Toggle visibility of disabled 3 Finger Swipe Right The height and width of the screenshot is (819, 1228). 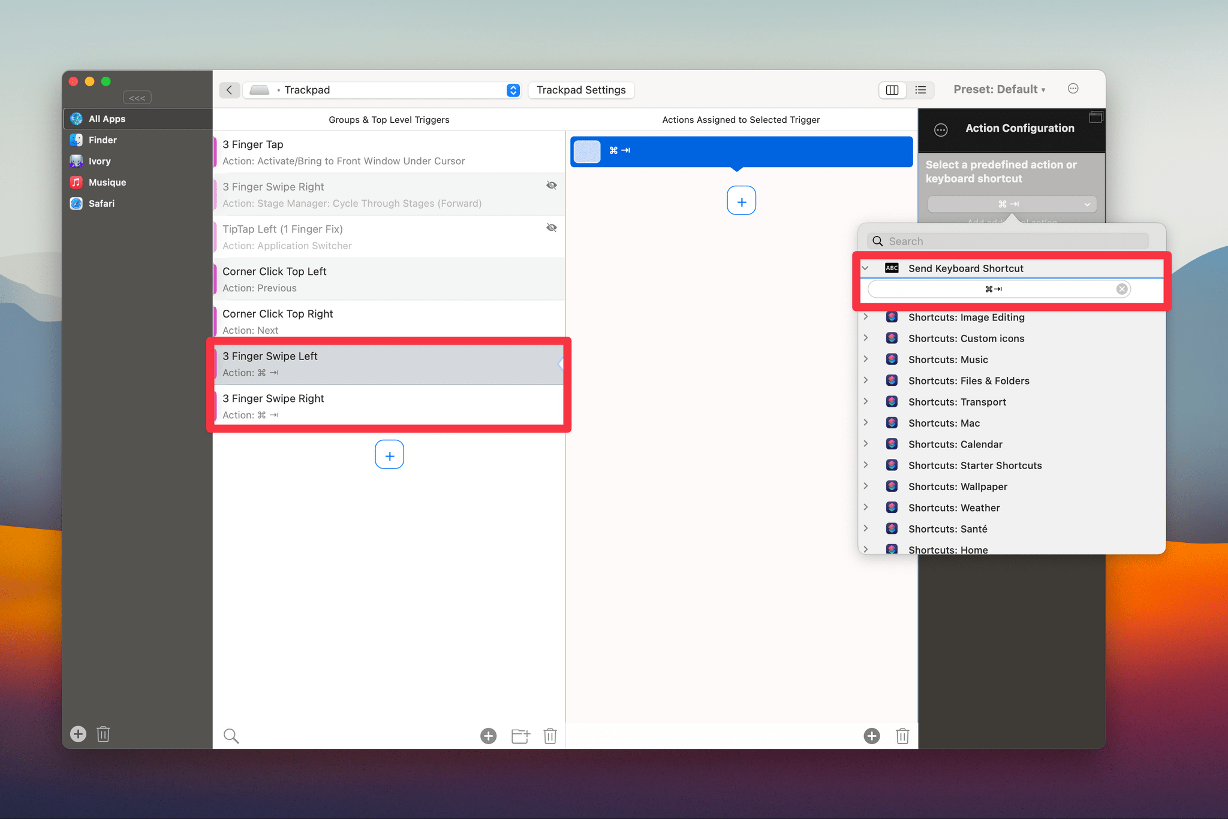click(x=552, y=185)
